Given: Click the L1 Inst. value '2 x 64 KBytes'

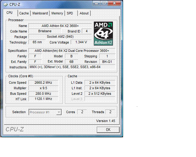Looking at the screenshot, I should click(100, 88).
